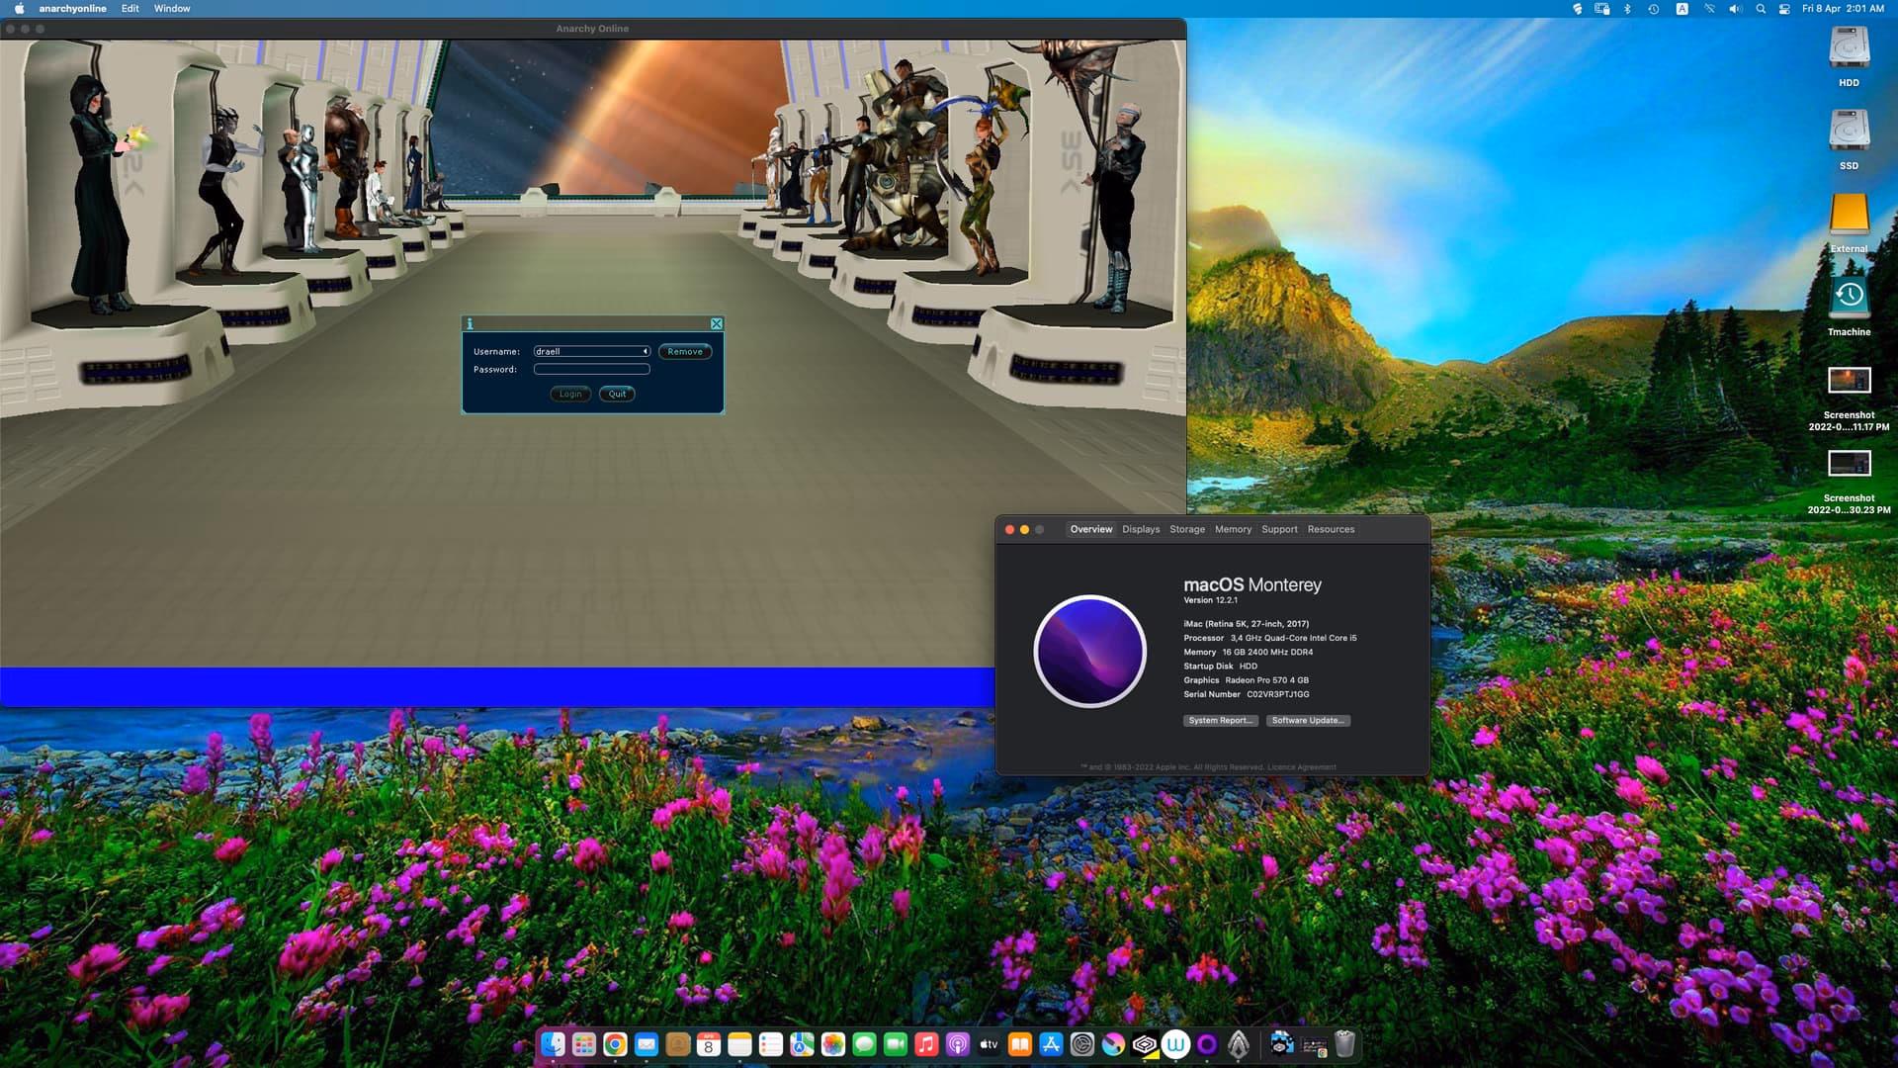
Task: Open the purple ring app in the Dock
Action: pos(1207,1044)
